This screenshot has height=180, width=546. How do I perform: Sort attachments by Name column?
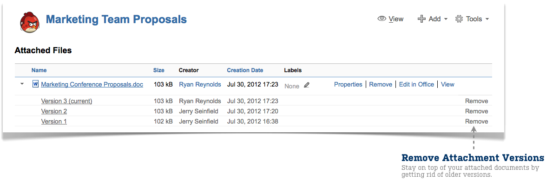pyautogui.click(x=39, y=70)
